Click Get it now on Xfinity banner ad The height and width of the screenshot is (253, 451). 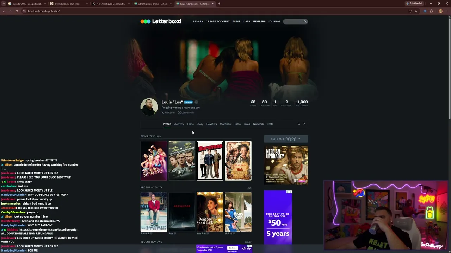pos(233,248)
